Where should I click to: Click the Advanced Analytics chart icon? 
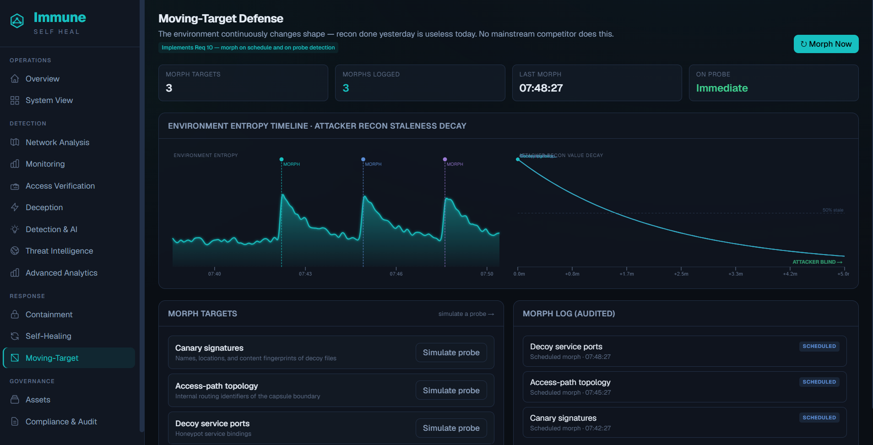click(x=15, y=273)
